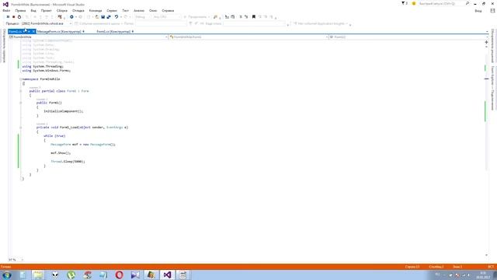497x280 pixels.
Task: Open the process selection dropdown
Action: coord(47,23)
